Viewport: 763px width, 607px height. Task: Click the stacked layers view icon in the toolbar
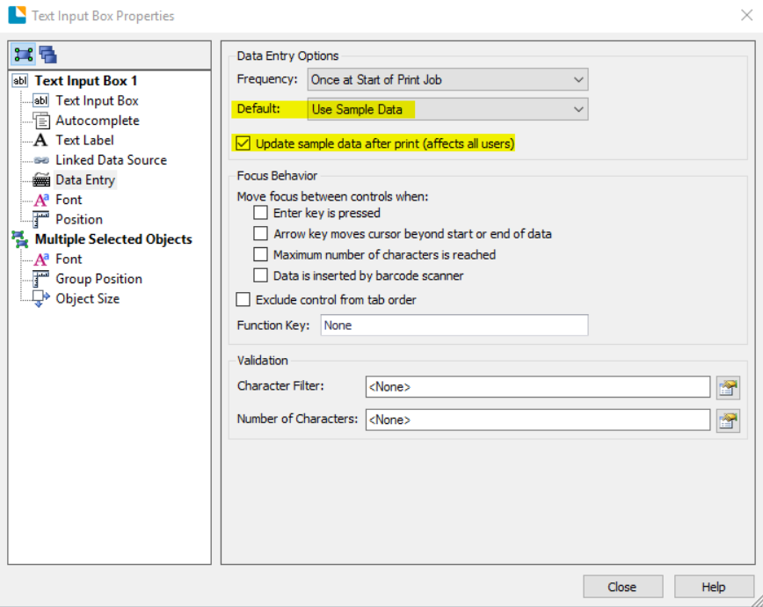[x=48, y=55]
